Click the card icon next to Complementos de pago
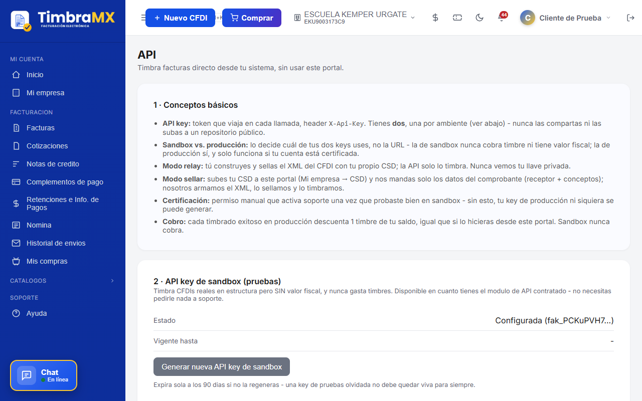Screen dimensions: 642x401 [x=16, y=182]
